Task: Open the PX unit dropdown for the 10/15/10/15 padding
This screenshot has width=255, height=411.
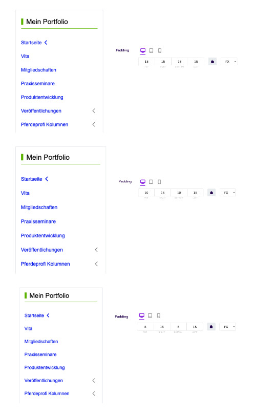Action: [x=228, y=193]
